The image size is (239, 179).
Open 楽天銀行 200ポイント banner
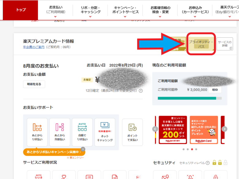click(x=173, y=130)
